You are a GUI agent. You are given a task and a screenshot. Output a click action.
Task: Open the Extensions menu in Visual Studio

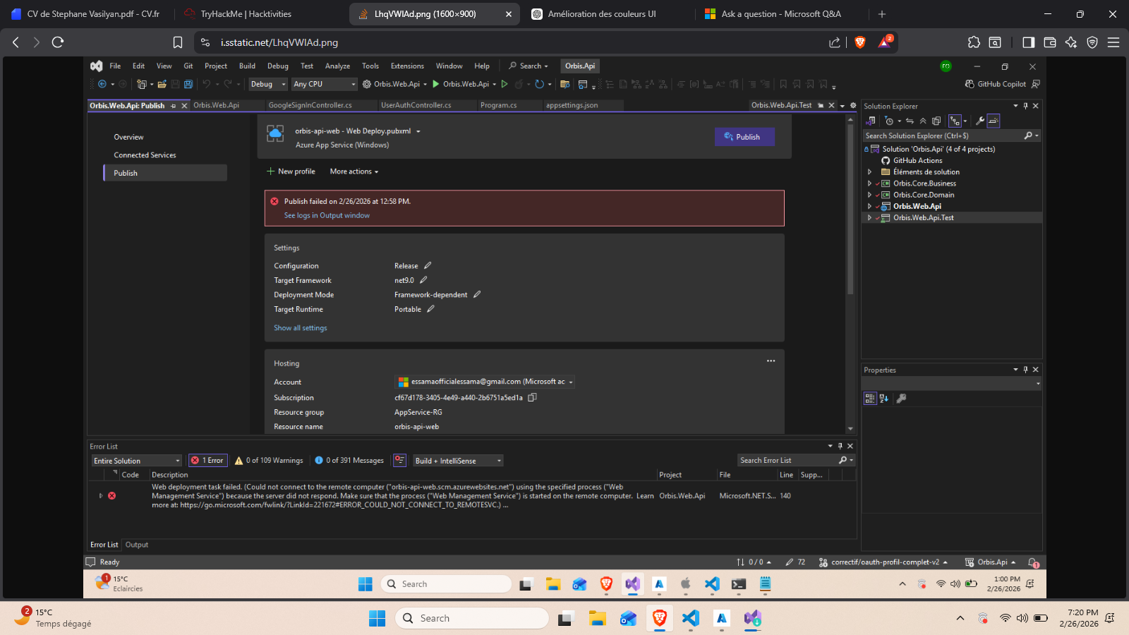pos(407,66)
